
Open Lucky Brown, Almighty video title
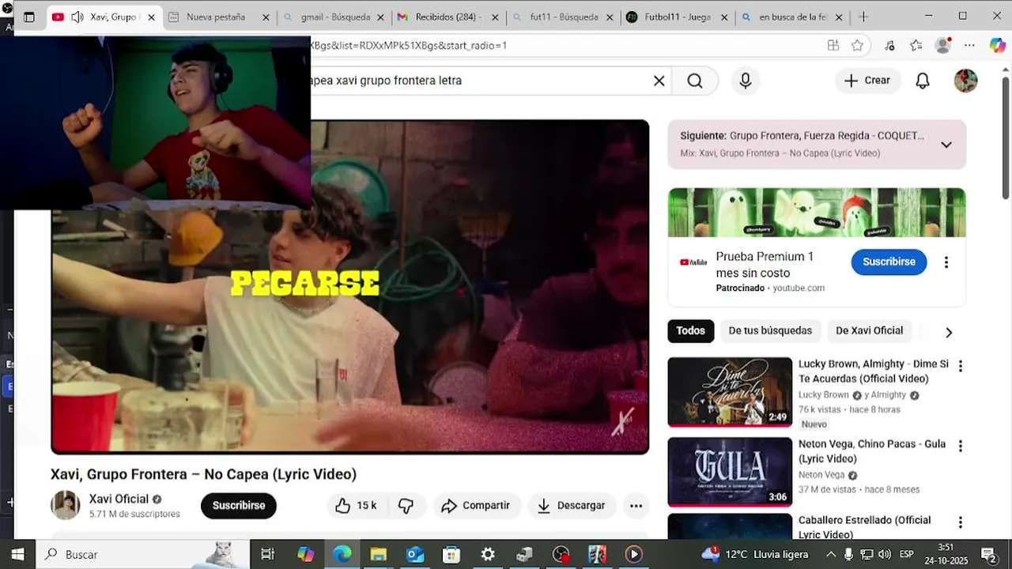tap(873, 371)
